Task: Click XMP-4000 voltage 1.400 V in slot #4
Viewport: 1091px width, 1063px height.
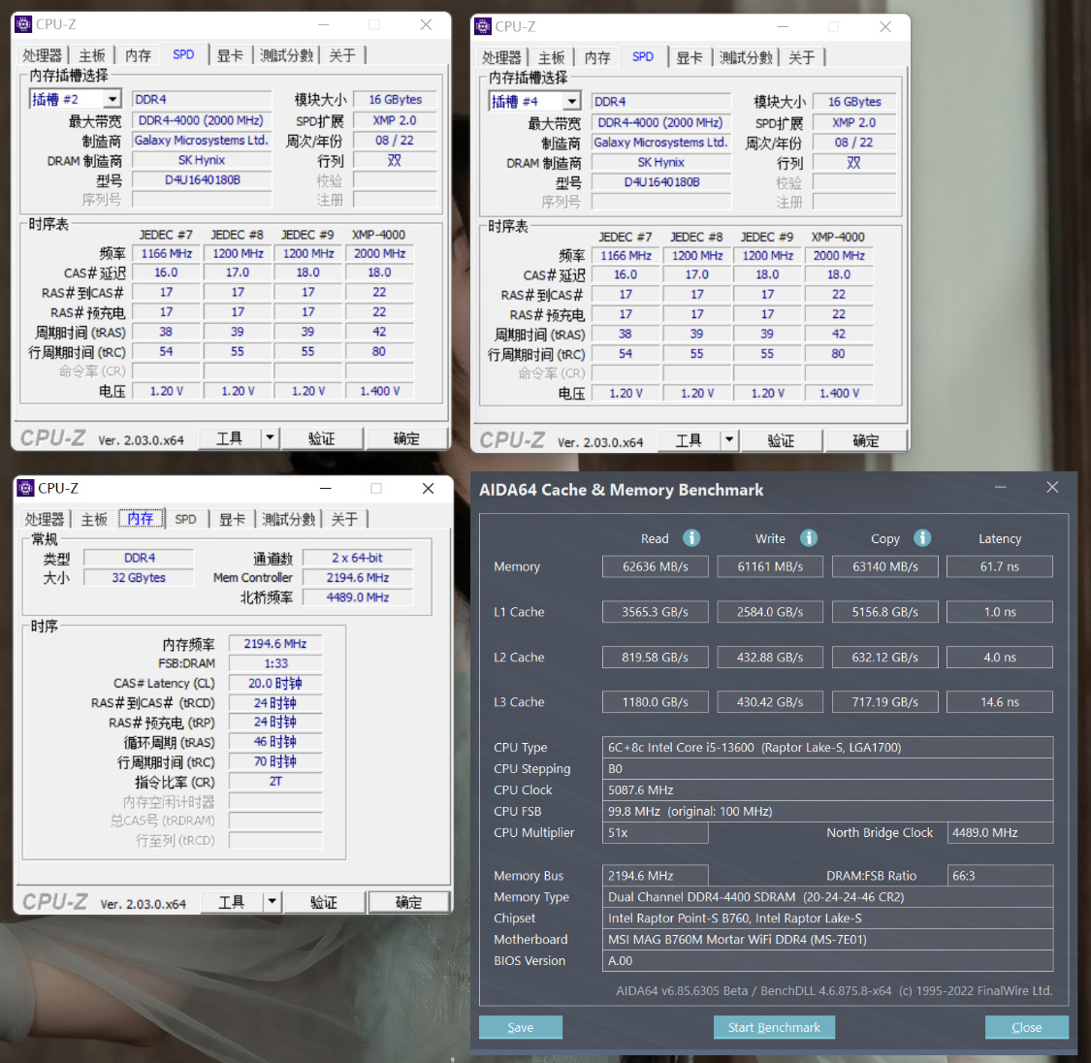Action: (839, 393)
